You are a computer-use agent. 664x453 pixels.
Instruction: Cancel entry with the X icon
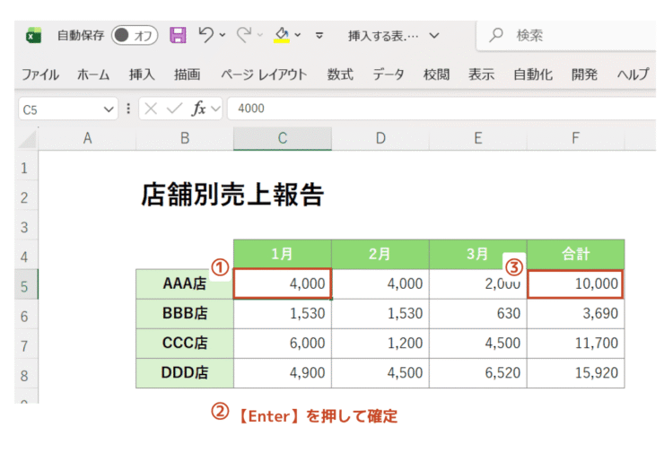point(151,109)
